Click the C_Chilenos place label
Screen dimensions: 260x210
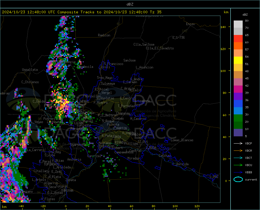pos(30,82)
